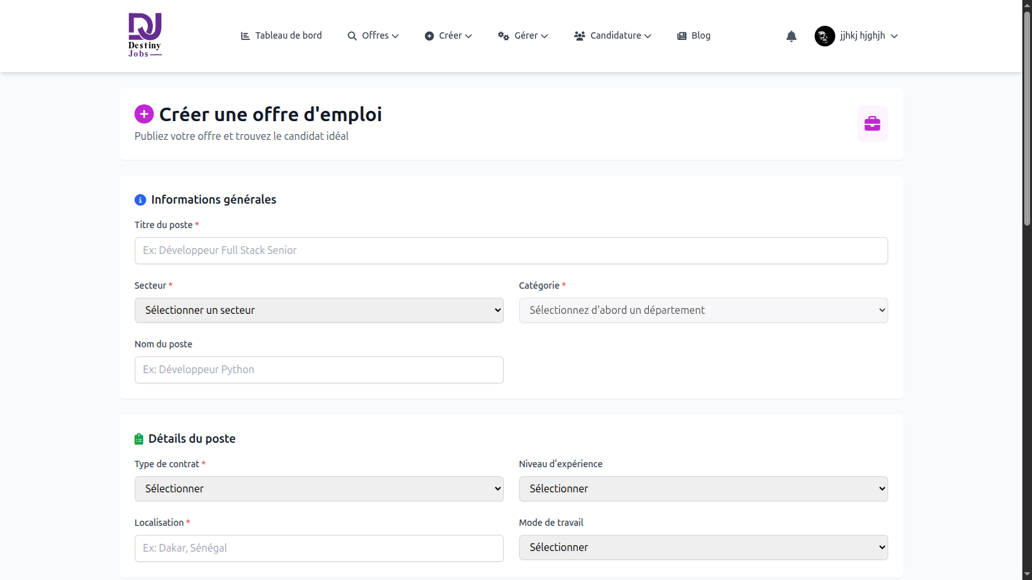Select the Mode de travail dropdown
Image resolution: width=1032 pixels, height=580 pixels.
click(x=703, y=547)
